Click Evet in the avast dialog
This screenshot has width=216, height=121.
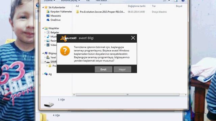point(104,70)
